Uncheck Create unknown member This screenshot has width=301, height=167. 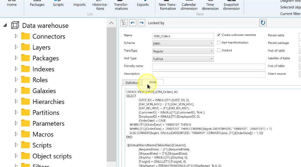tap(218, 35)
